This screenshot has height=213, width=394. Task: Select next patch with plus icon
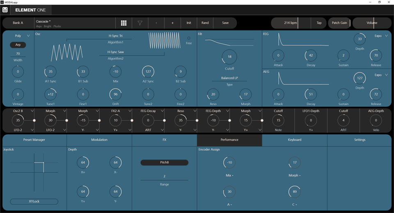tap(172, 23)
